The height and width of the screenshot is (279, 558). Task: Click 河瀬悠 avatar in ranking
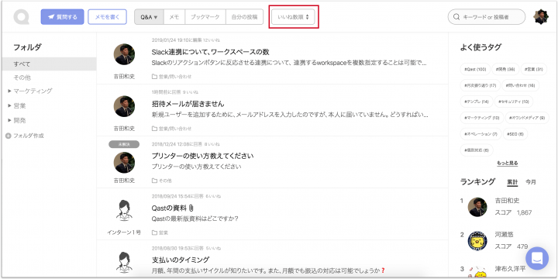(x=477, y=241)
